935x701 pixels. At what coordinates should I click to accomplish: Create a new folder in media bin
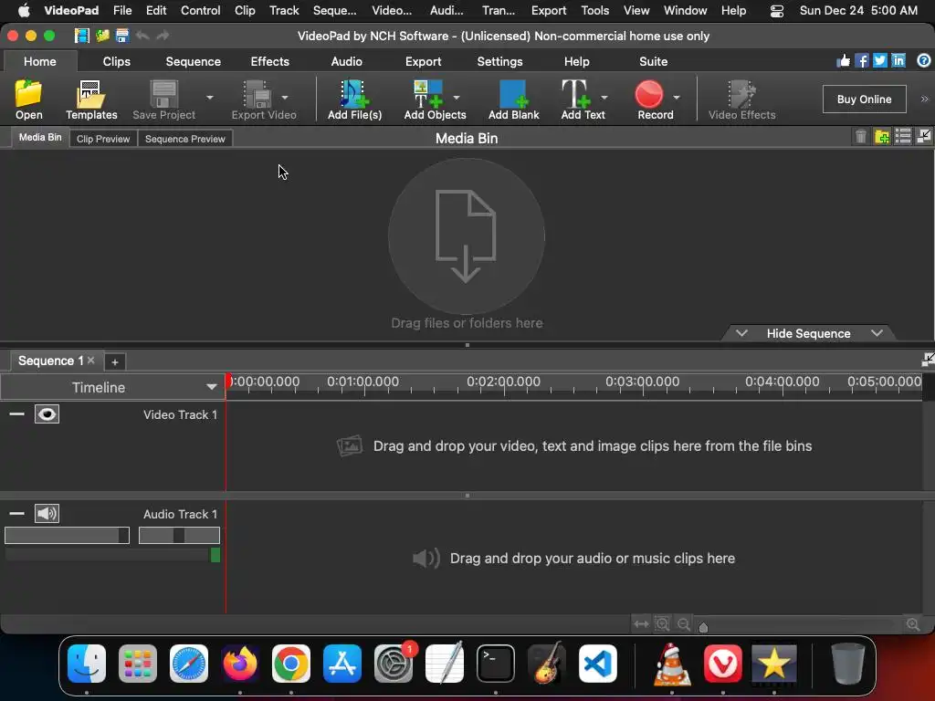click(882, 137)
